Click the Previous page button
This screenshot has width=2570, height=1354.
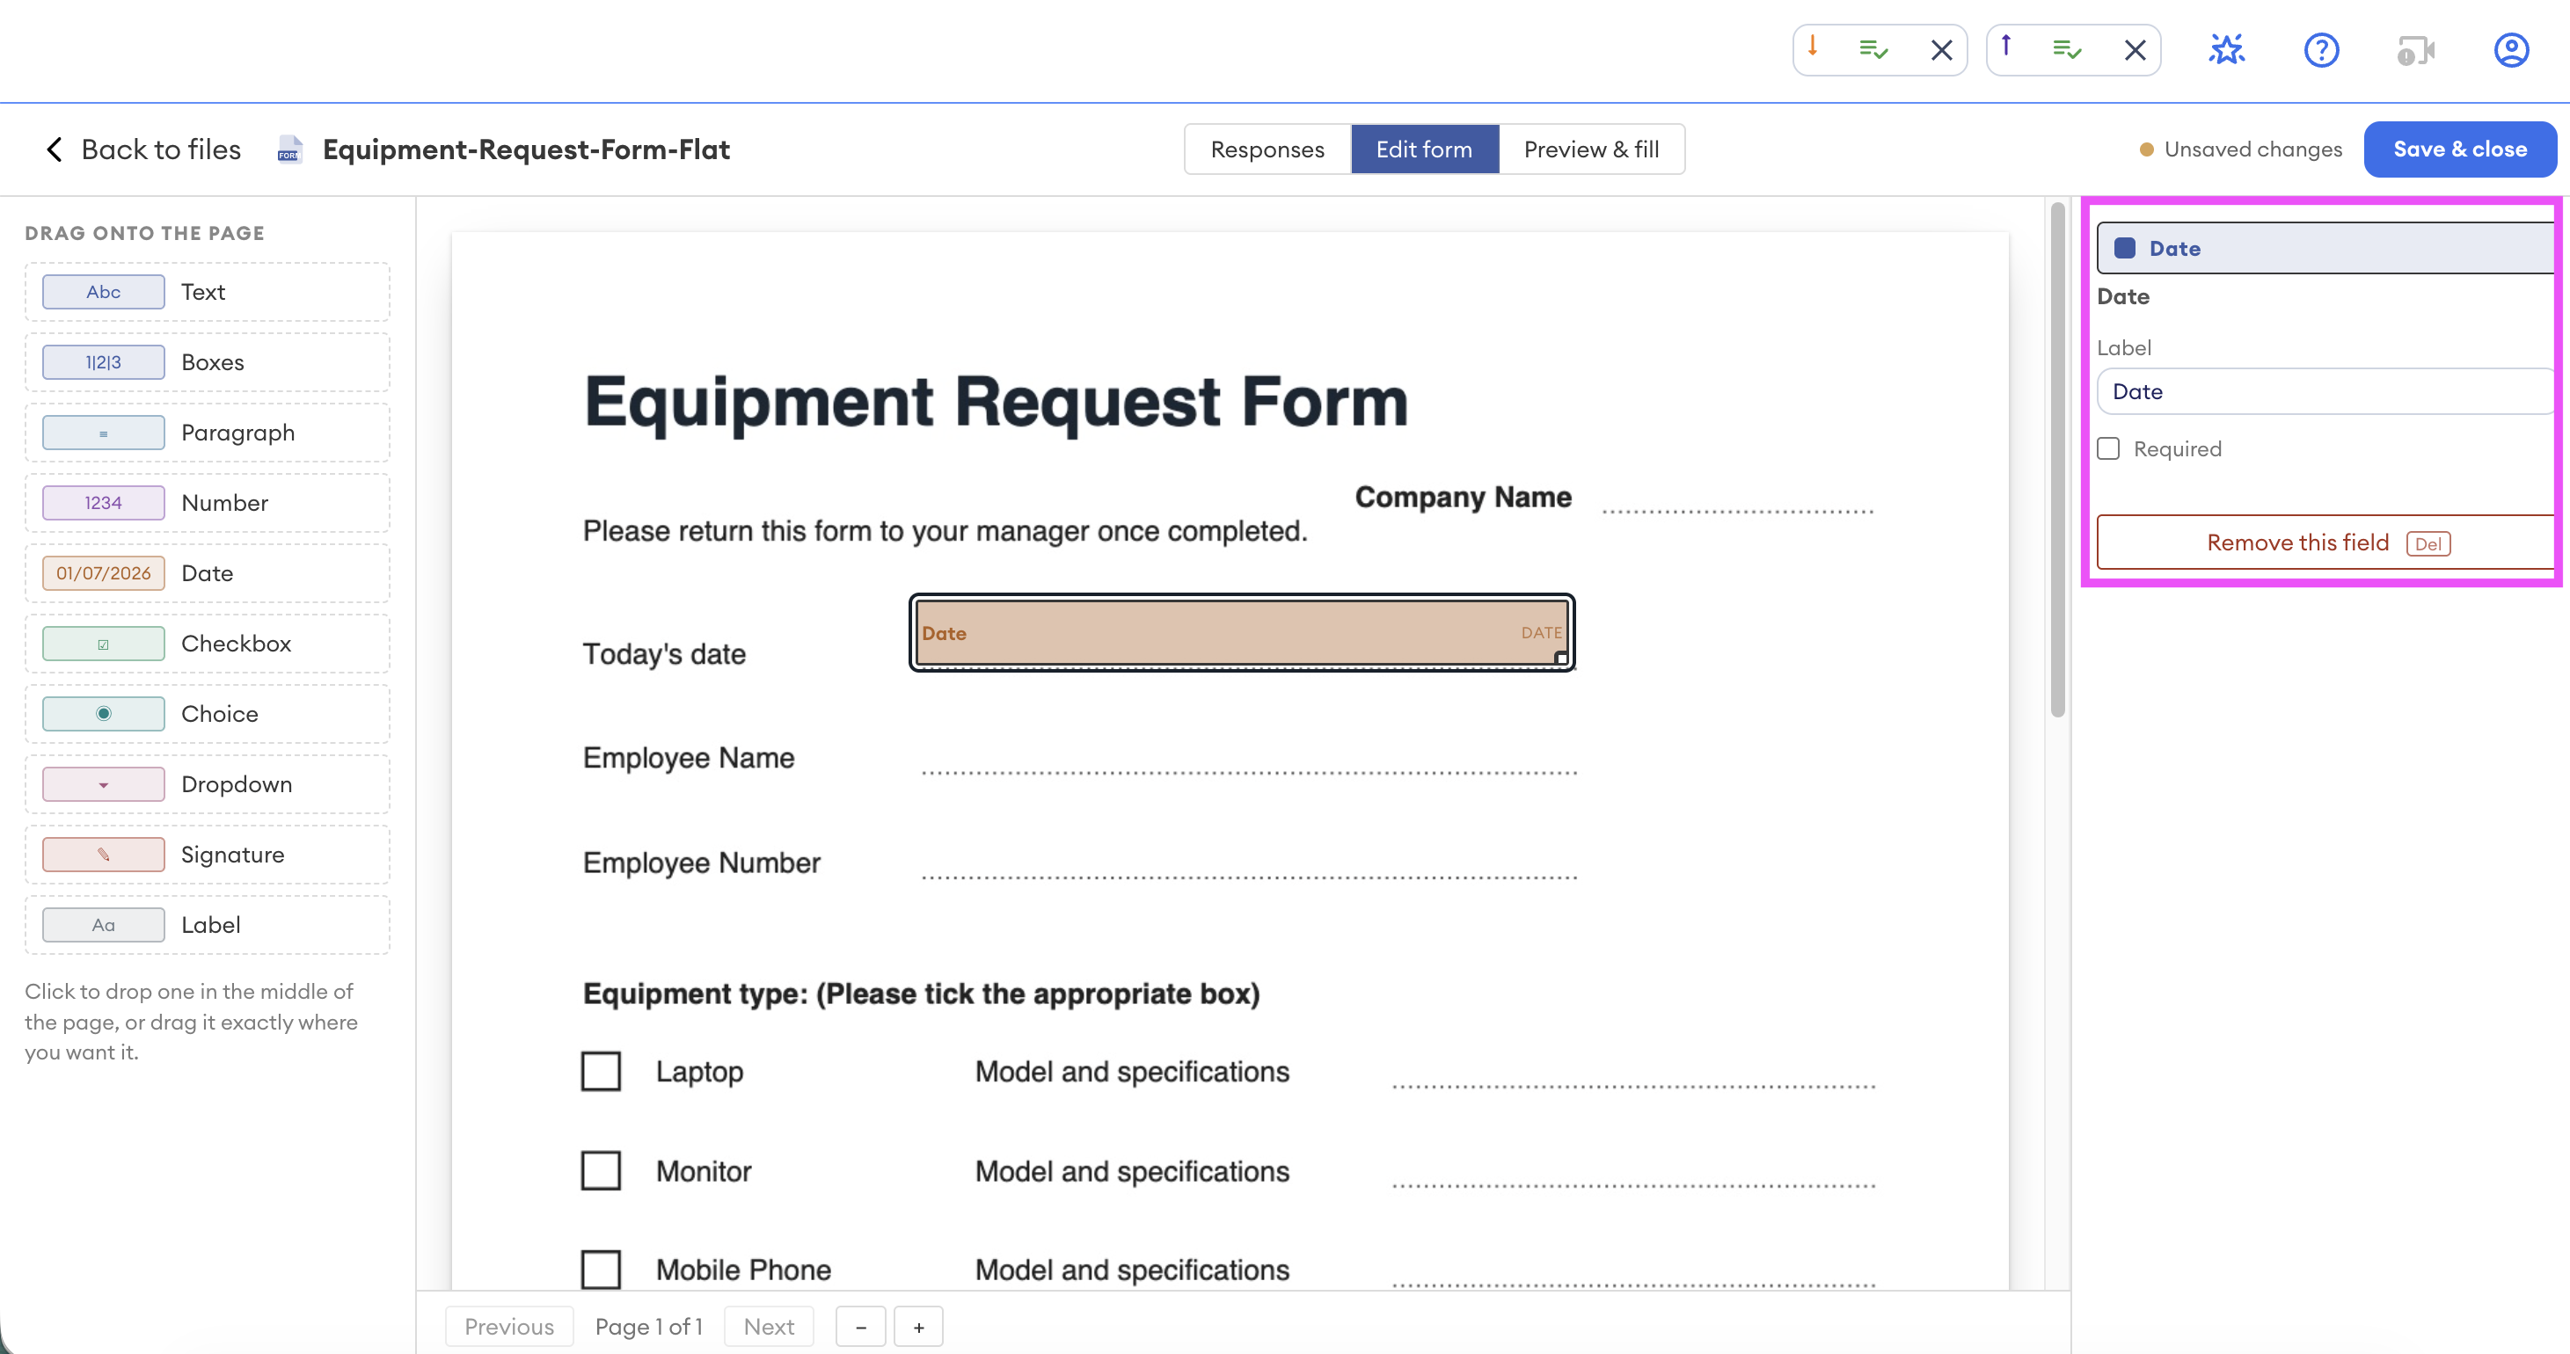coord(509,1327)
